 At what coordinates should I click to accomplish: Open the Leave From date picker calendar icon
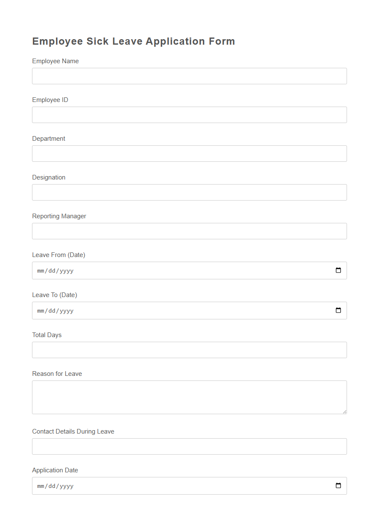(338, 271)
